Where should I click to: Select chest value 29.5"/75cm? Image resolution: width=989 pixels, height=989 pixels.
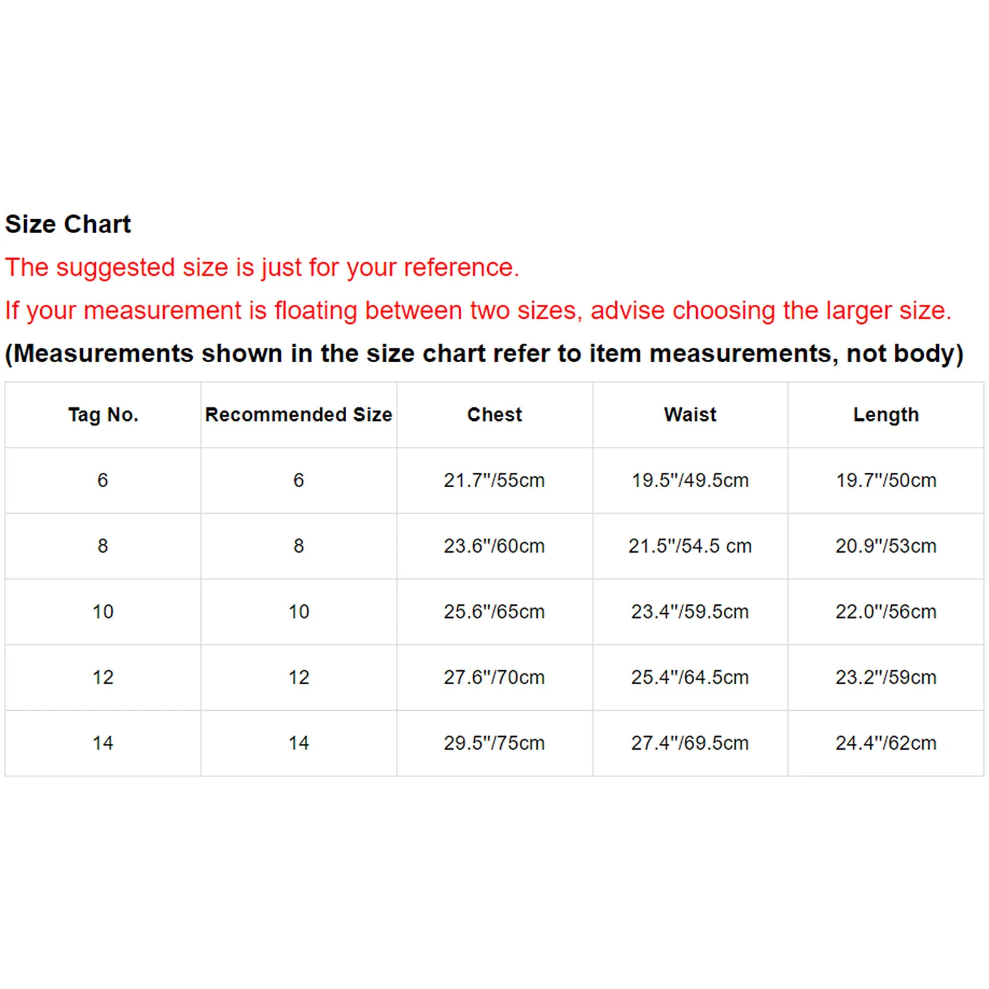[x=494, y=743]
